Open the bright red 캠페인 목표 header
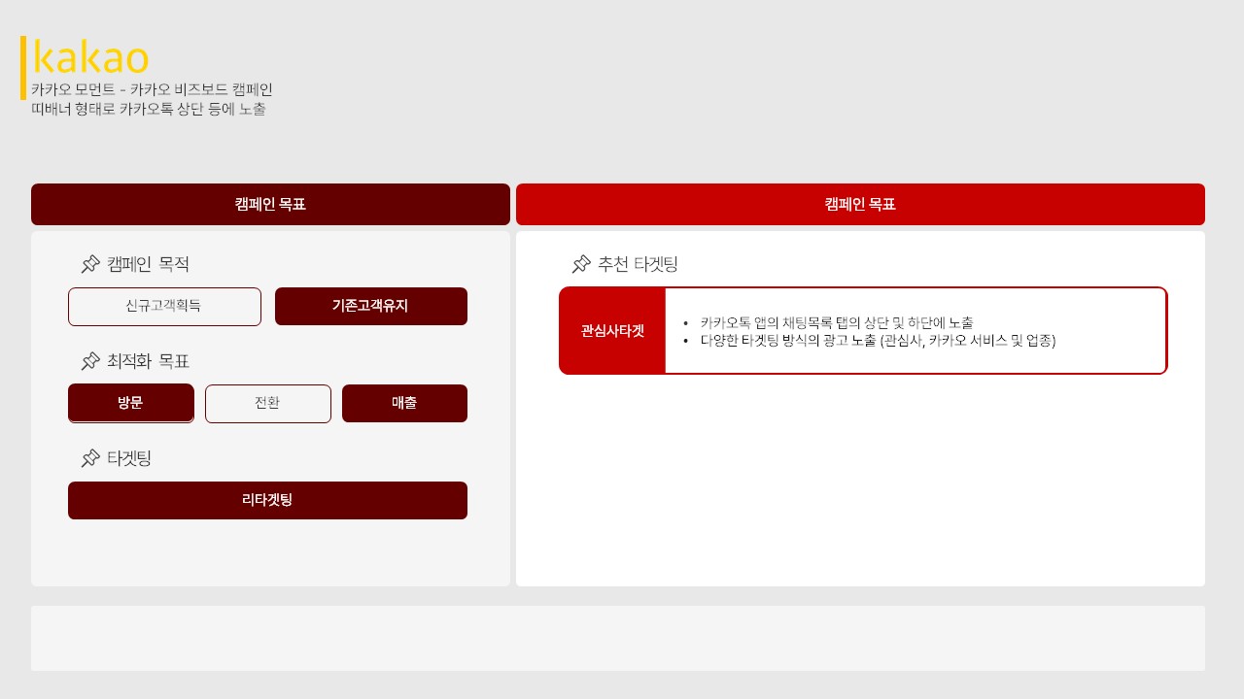The width and height of the screenshot is (1244, 699). click(x=860, y=204)
